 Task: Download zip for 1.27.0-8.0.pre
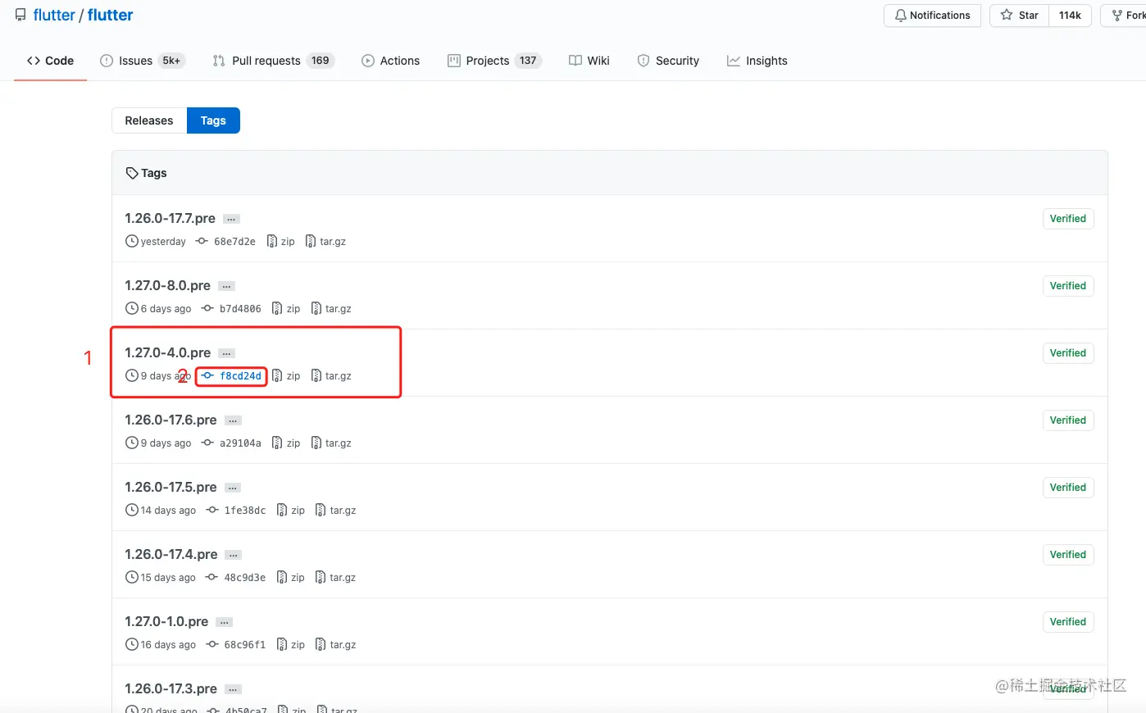point(286,309)
